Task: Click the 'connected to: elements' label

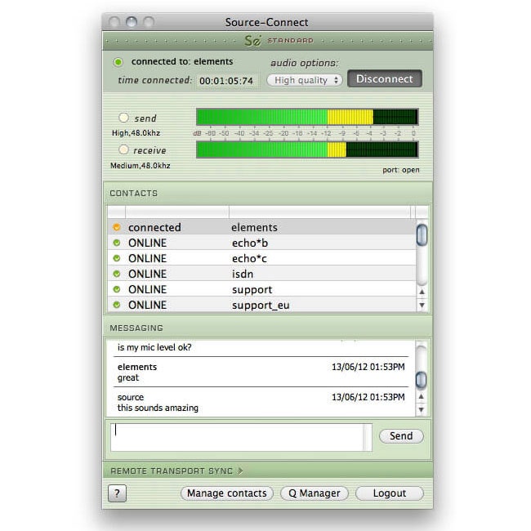Action: [182, 61]
